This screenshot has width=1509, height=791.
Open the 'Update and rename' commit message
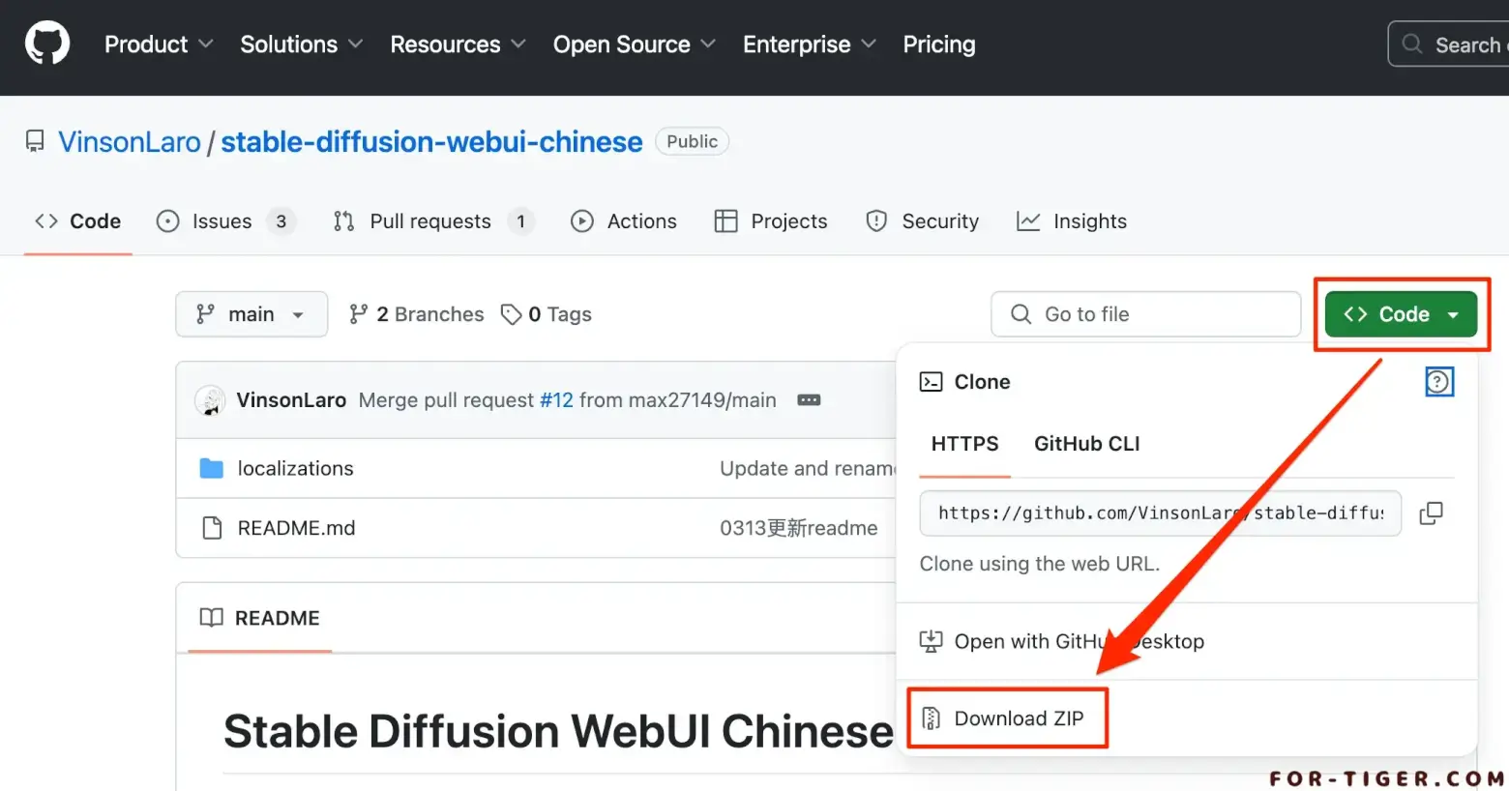point(808,469)
